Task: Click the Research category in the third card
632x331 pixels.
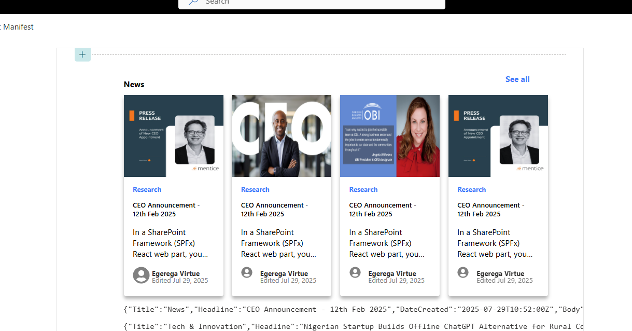Action: [363, 190]
